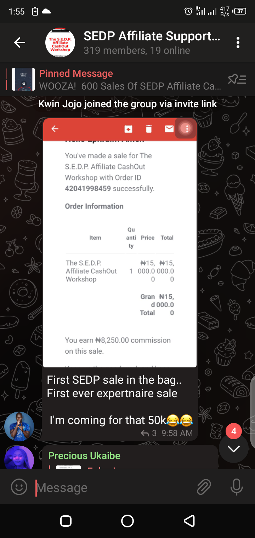The height and width of the screenshot is (538, 255).
Task: Tap the back arrow in chat header
Action: [x=19, y=43]
